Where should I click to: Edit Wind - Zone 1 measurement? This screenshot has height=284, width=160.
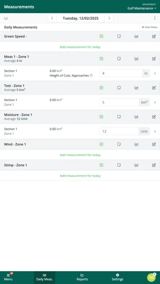(x=154, y=144)
